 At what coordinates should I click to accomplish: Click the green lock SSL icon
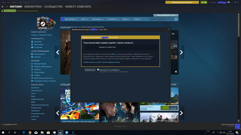pos(2,11)
